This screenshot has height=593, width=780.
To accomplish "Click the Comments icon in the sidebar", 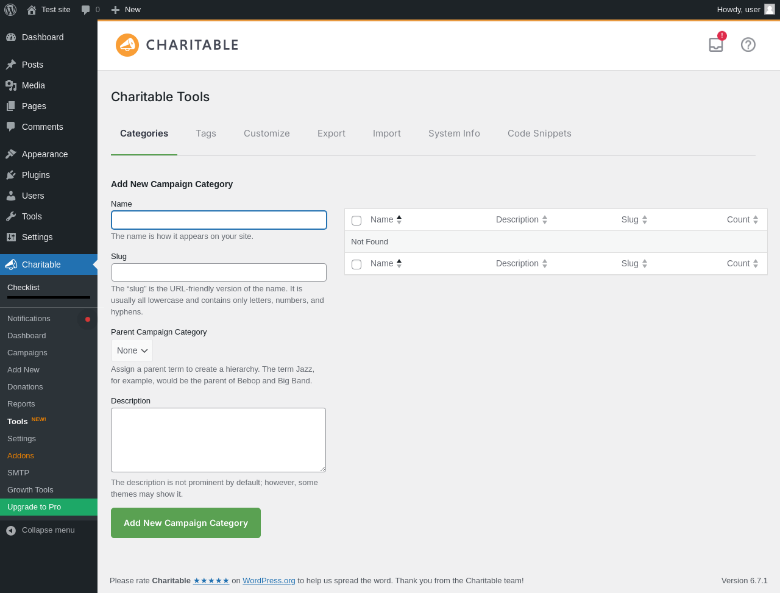I will click(11, 127).
